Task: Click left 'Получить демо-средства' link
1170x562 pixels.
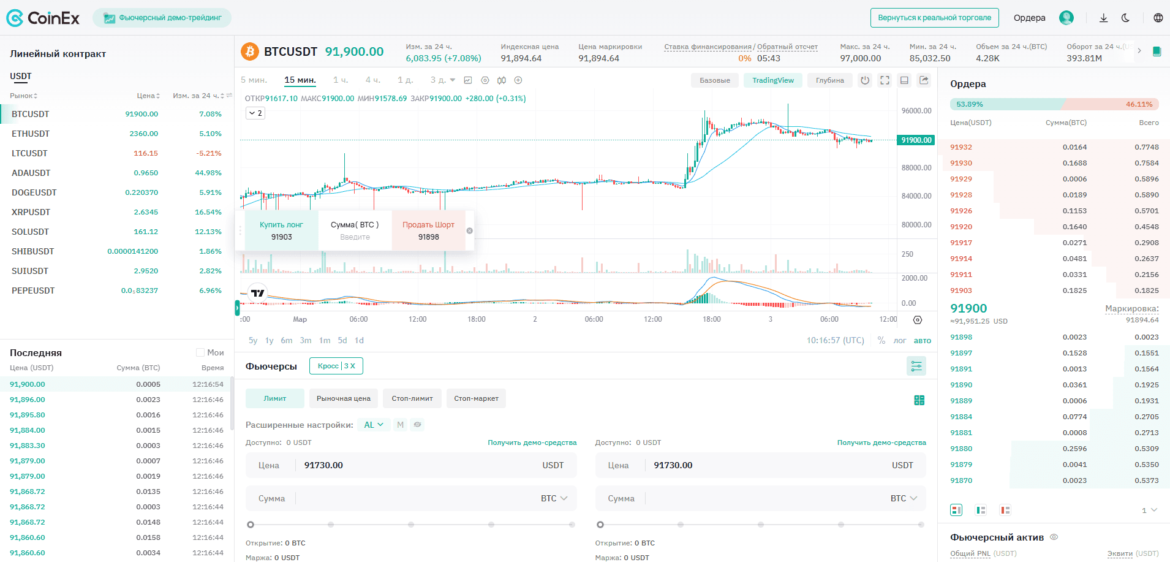Action: (x=532, y=442)
